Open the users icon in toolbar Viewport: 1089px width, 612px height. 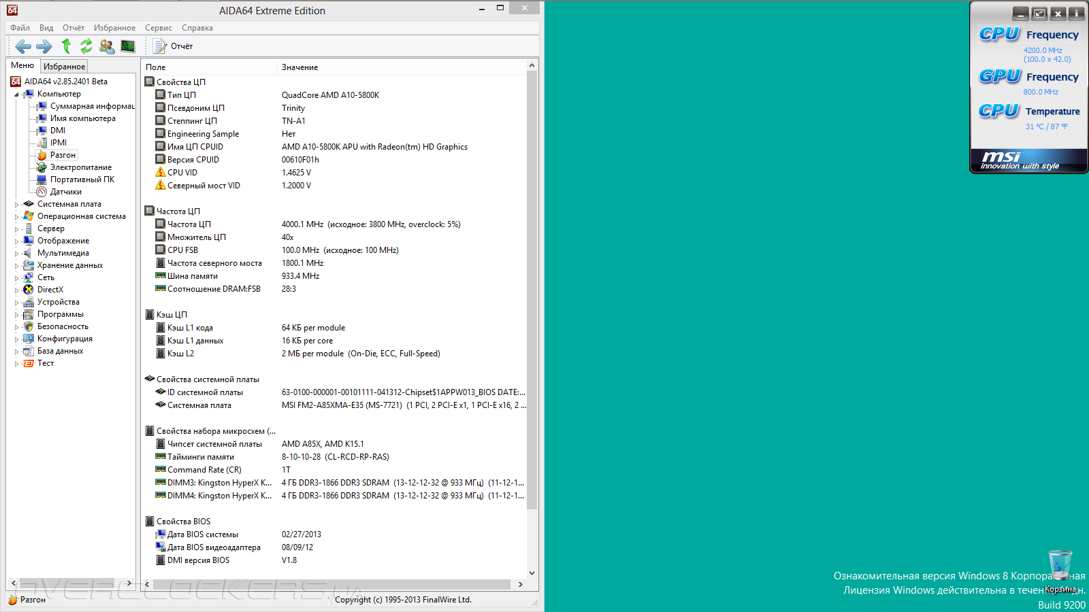pos(107,46)
